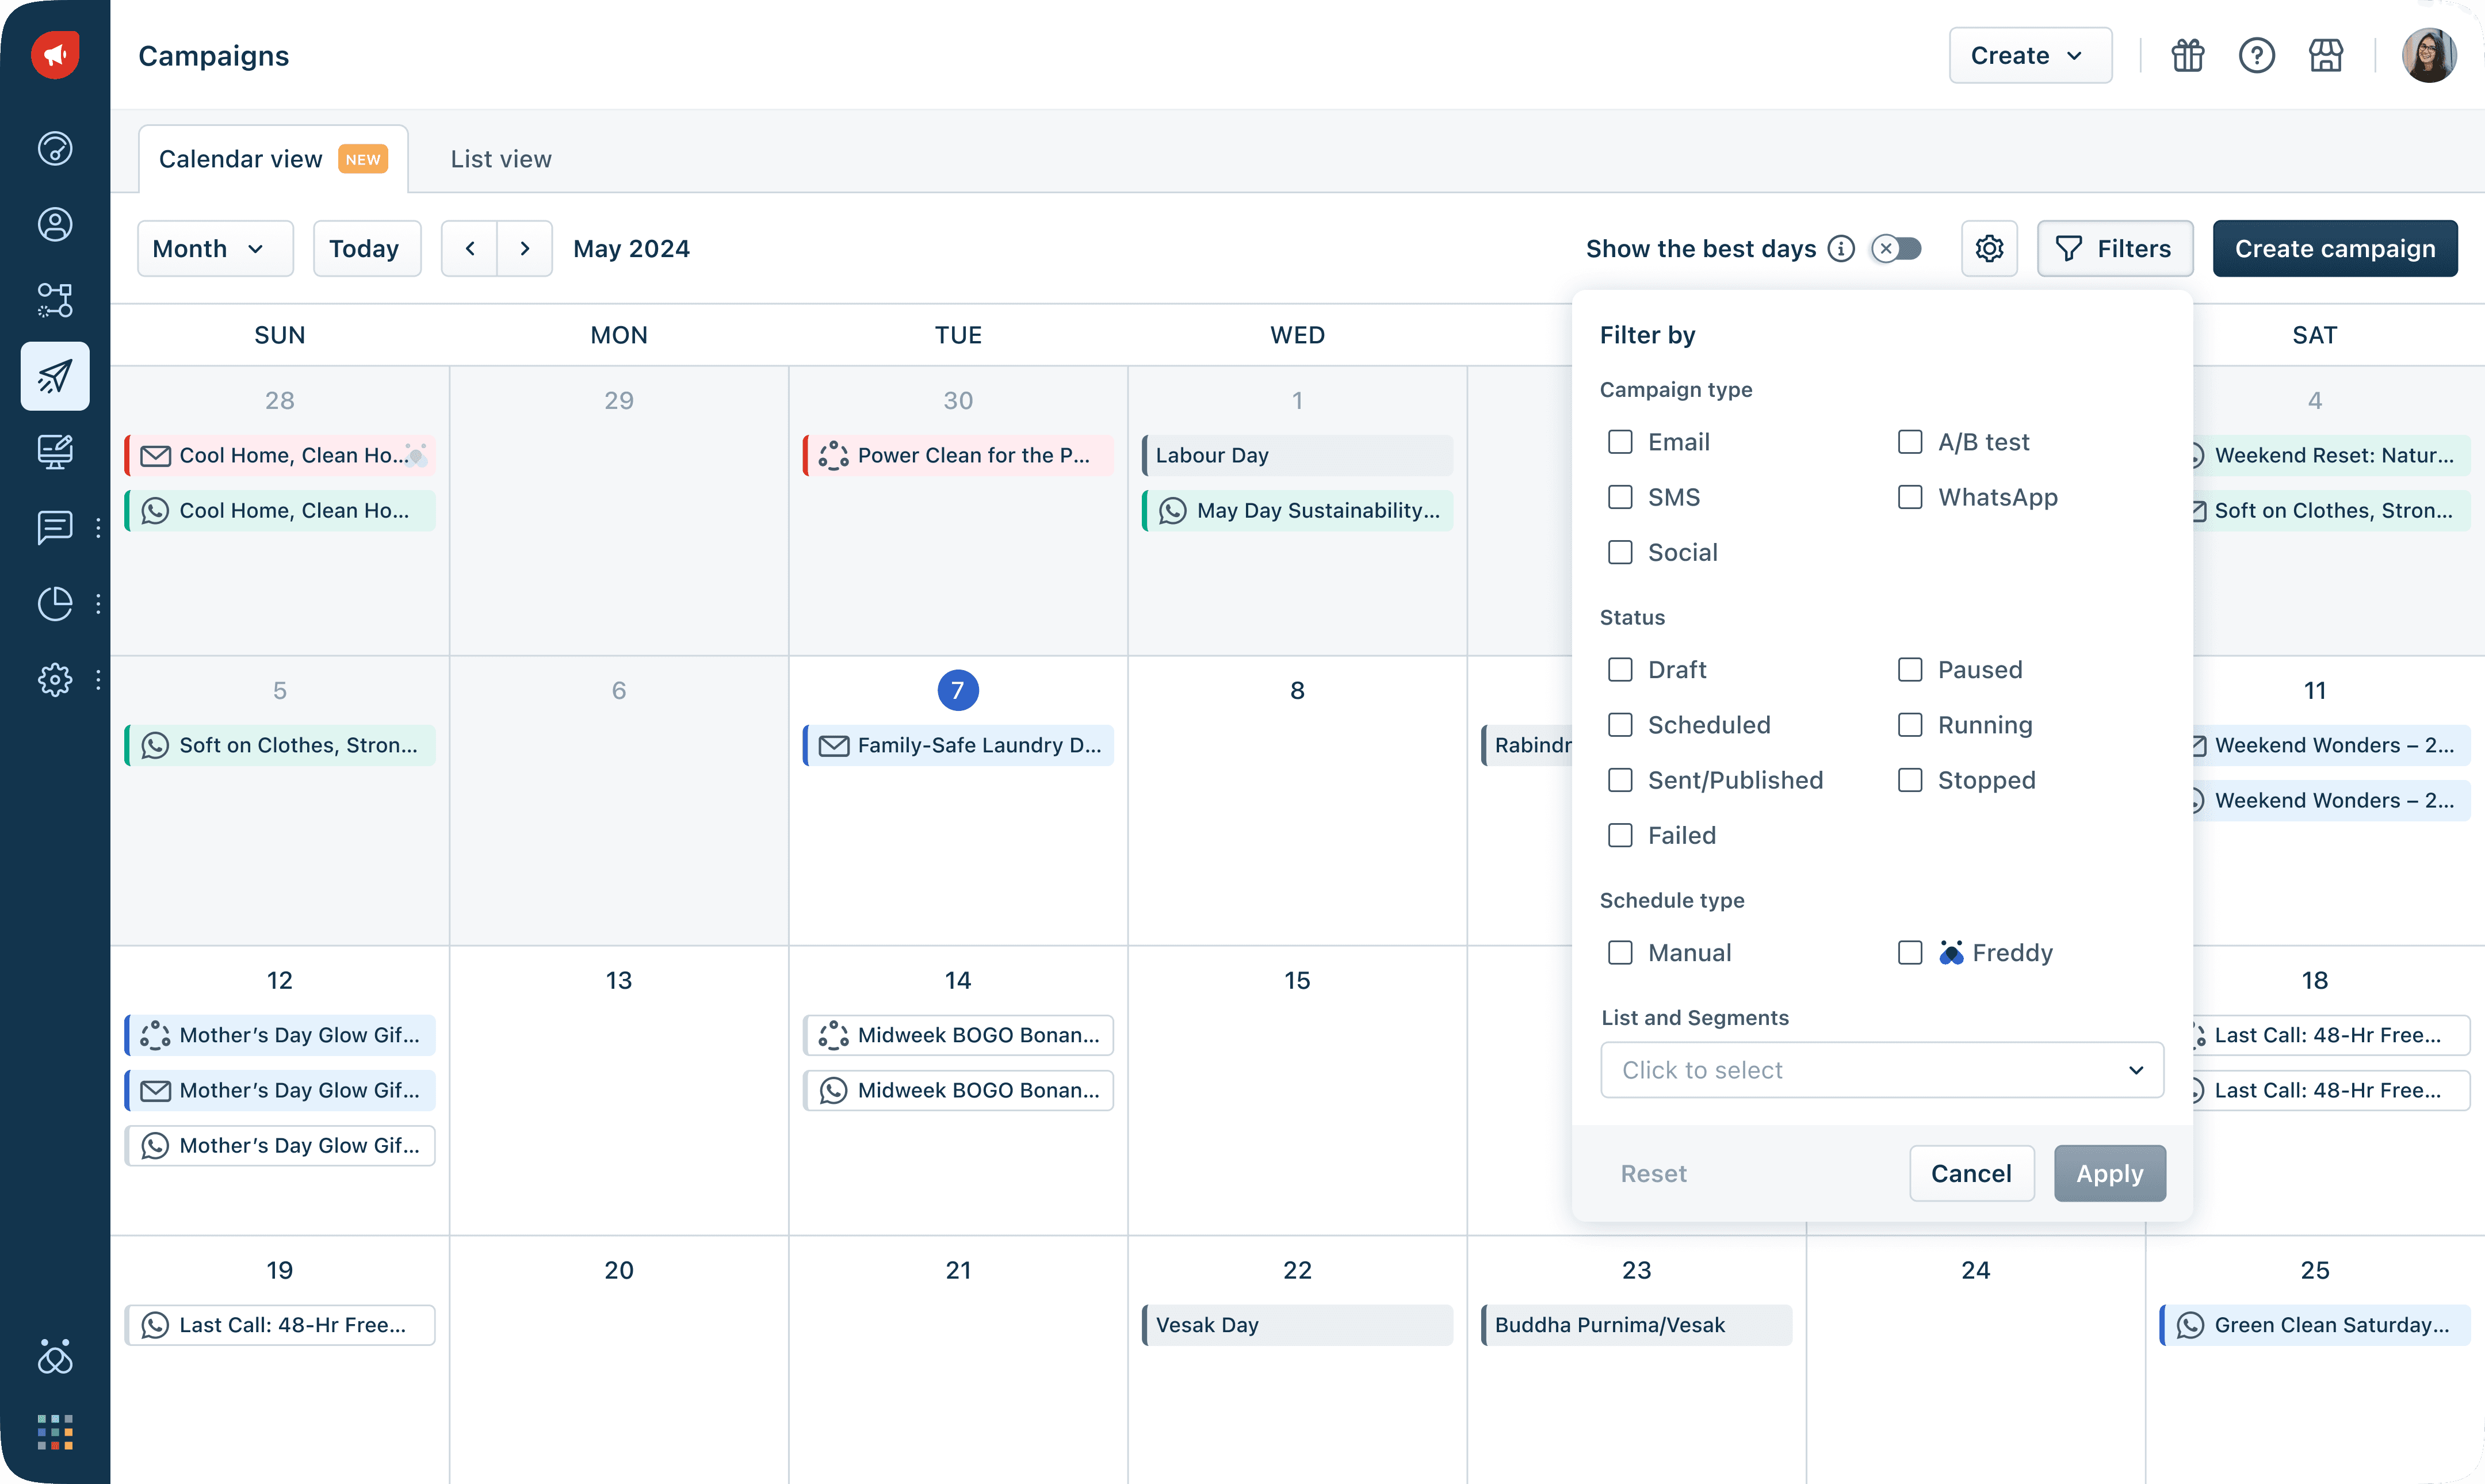
Task: Expand the Month view dropdown
Action: pyautogui.click(x=215, y=249)
